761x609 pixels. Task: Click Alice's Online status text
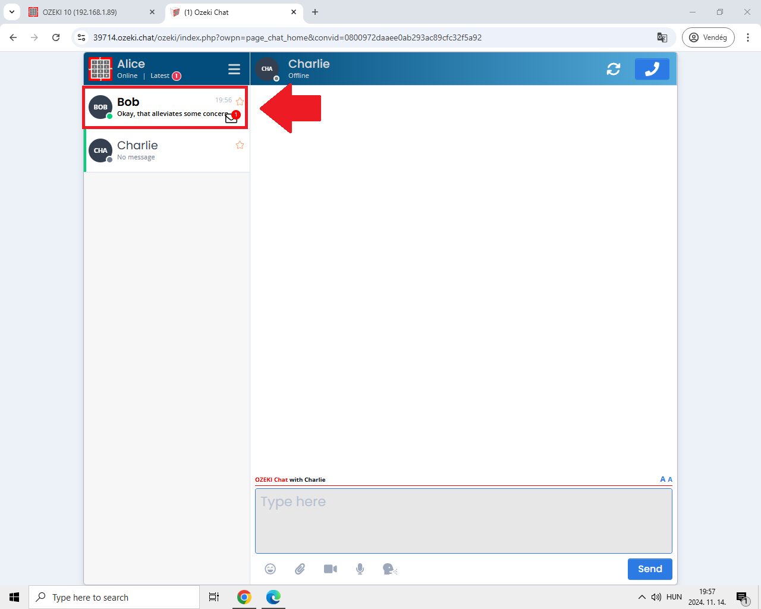coord(127,76)
